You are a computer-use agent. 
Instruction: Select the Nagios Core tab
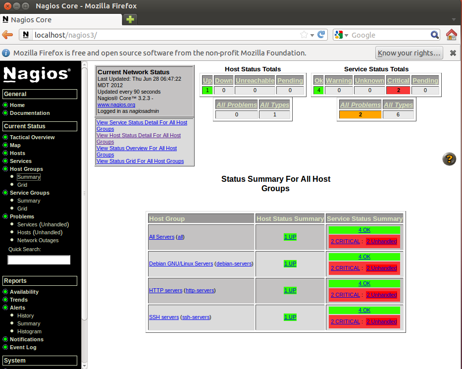(x=61, y=20)
